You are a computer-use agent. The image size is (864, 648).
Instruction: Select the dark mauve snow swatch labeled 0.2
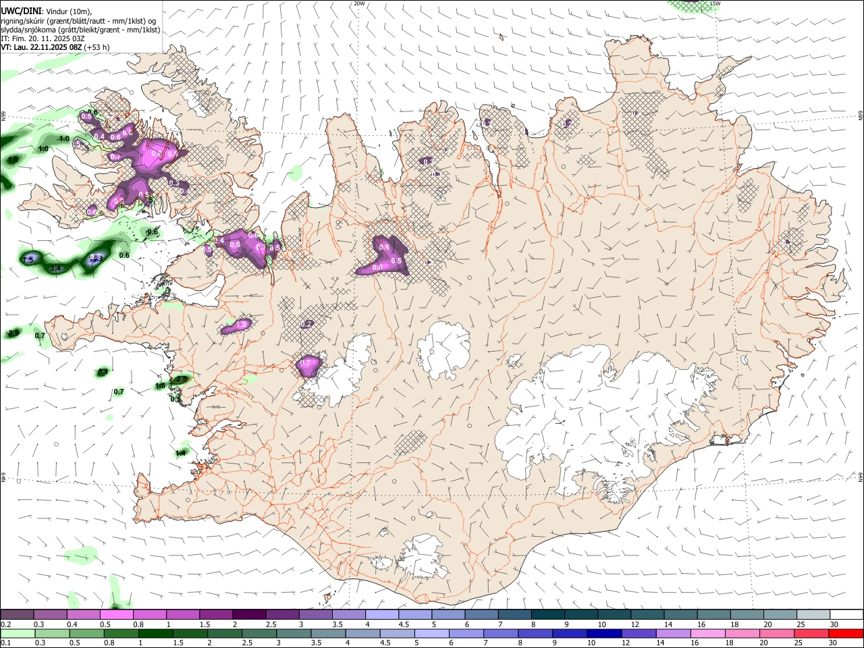[x=18, y=615]
